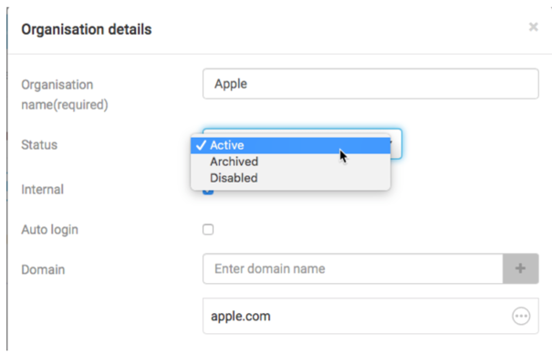This screenshot has height=355, width=552.
Task: Click the Status field label
Action: pos(39,145)
